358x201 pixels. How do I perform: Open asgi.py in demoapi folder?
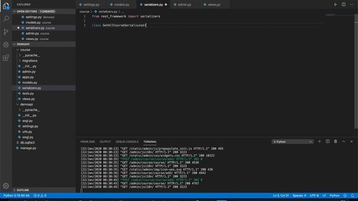(x=44, y=121)
